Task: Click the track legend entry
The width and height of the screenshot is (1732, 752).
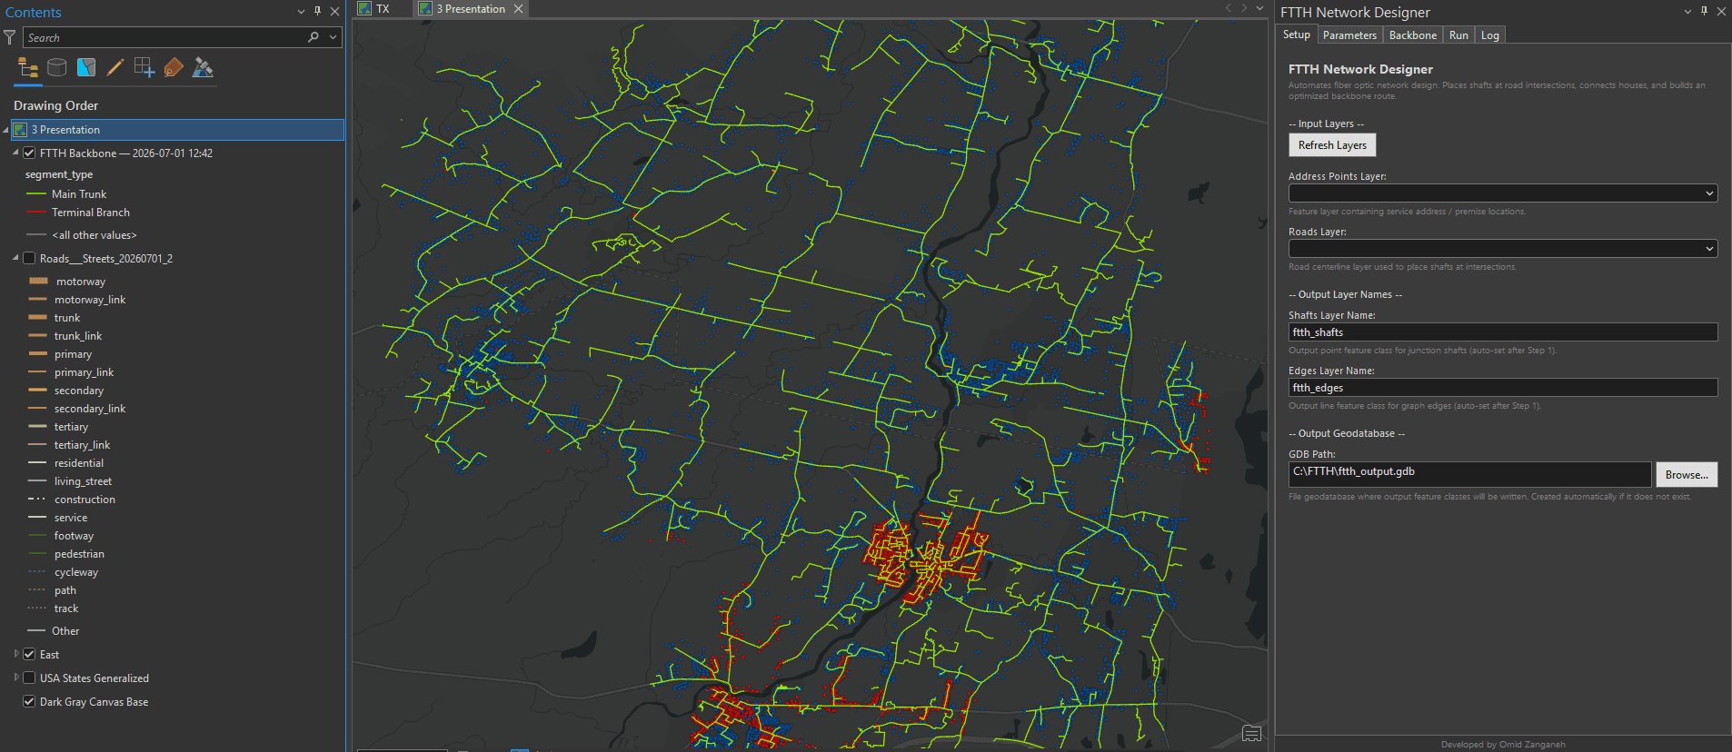Action: (x=66, y=609)
